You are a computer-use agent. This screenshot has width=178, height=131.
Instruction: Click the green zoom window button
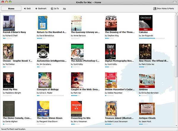pyautogui.click(x=14, y=2)
